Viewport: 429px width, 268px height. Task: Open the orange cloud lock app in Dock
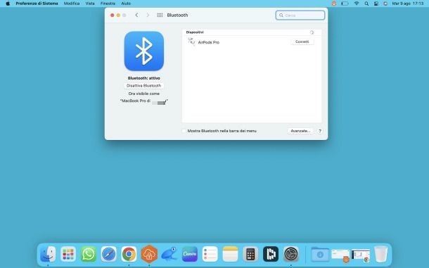coord(149,254)
